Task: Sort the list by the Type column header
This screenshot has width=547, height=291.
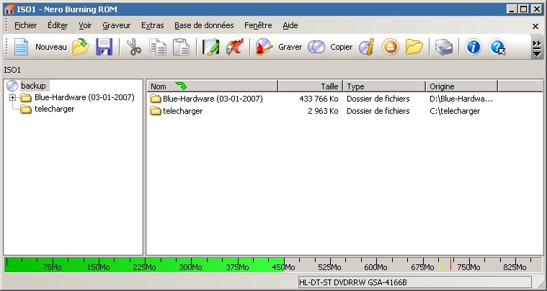Action: pyautogui.click(x=384, y=86)
